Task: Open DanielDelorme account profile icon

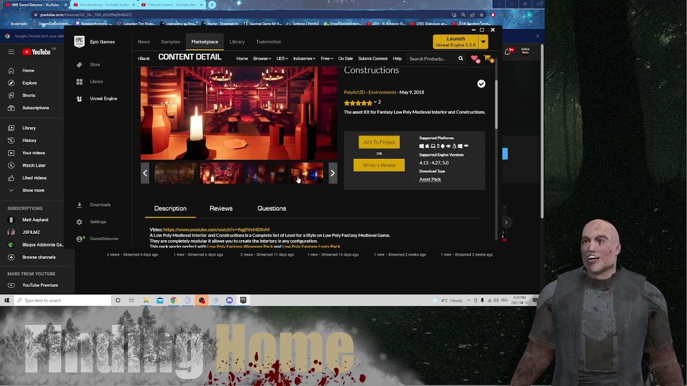Action: [79, 239]
